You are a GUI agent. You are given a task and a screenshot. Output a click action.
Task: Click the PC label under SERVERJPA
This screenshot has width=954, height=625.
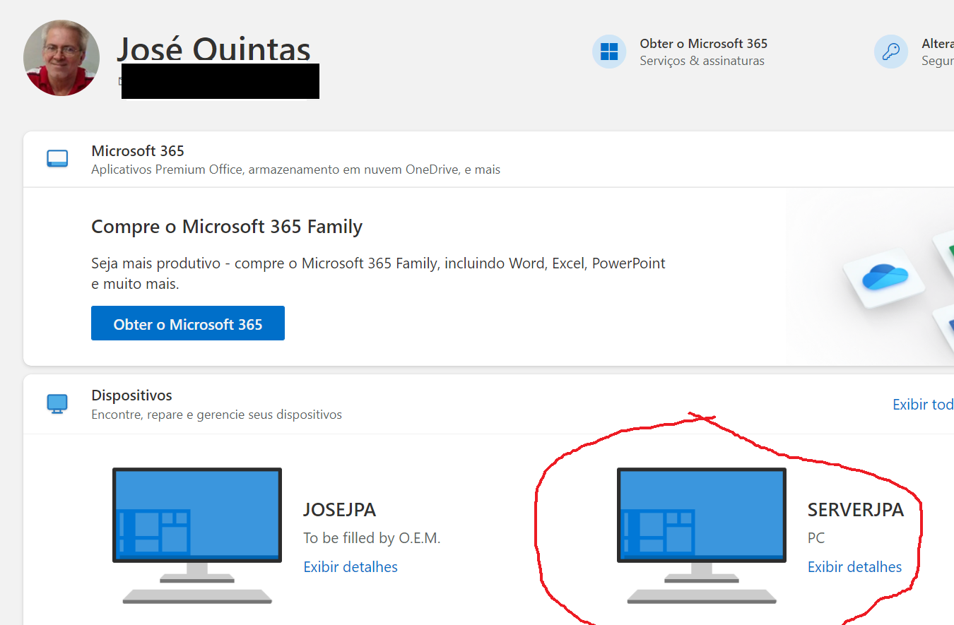point(816,538)
